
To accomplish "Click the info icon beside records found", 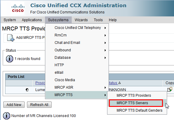I will click(x=10, y=59).
